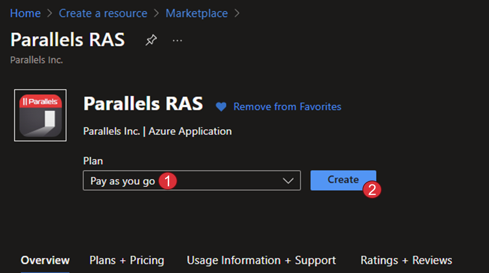
Task: Navigate to Create a resource breadcrumb
Action: [103, 13]
